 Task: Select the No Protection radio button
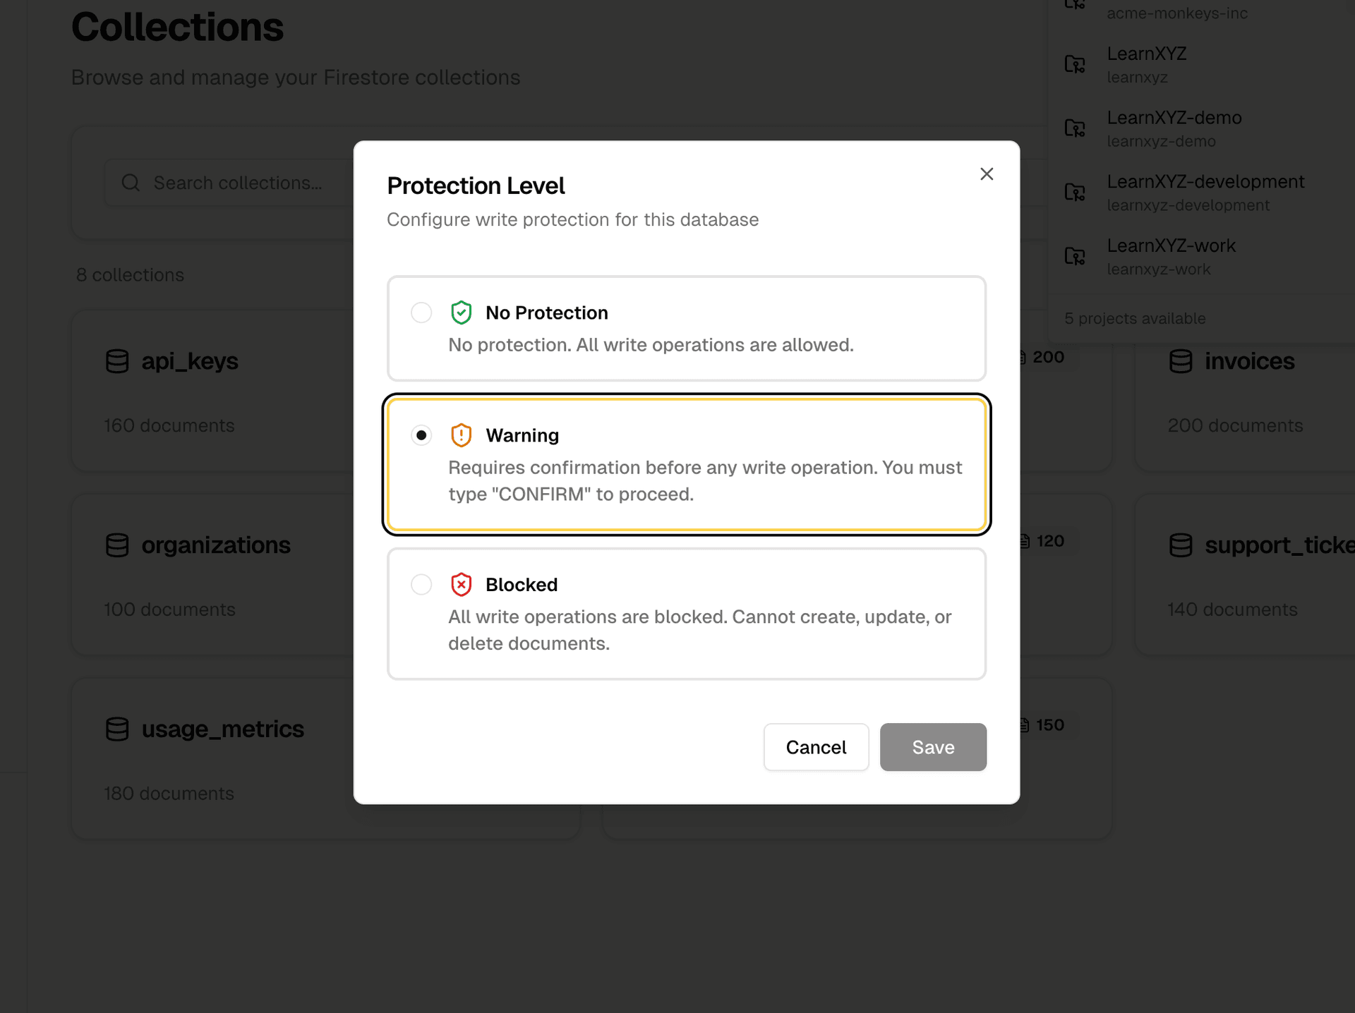[x=421, y=313]
